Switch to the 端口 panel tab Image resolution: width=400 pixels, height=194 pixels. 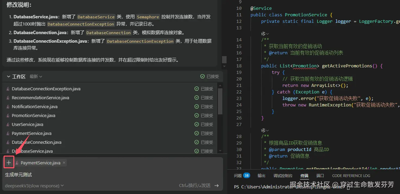[320, 176]
